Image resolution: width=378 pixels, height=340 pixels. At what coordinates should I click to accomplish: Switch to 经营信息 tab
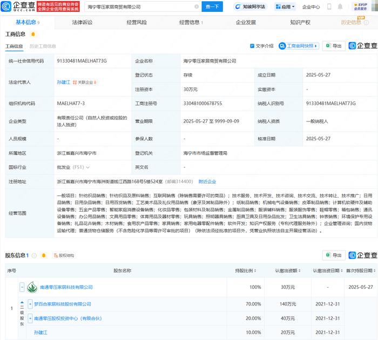(x=191, y=23)
